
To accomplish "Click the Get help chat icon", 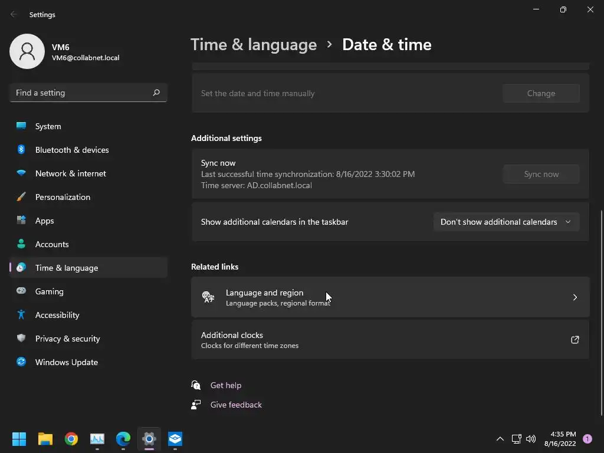I will tap(196, 385).
